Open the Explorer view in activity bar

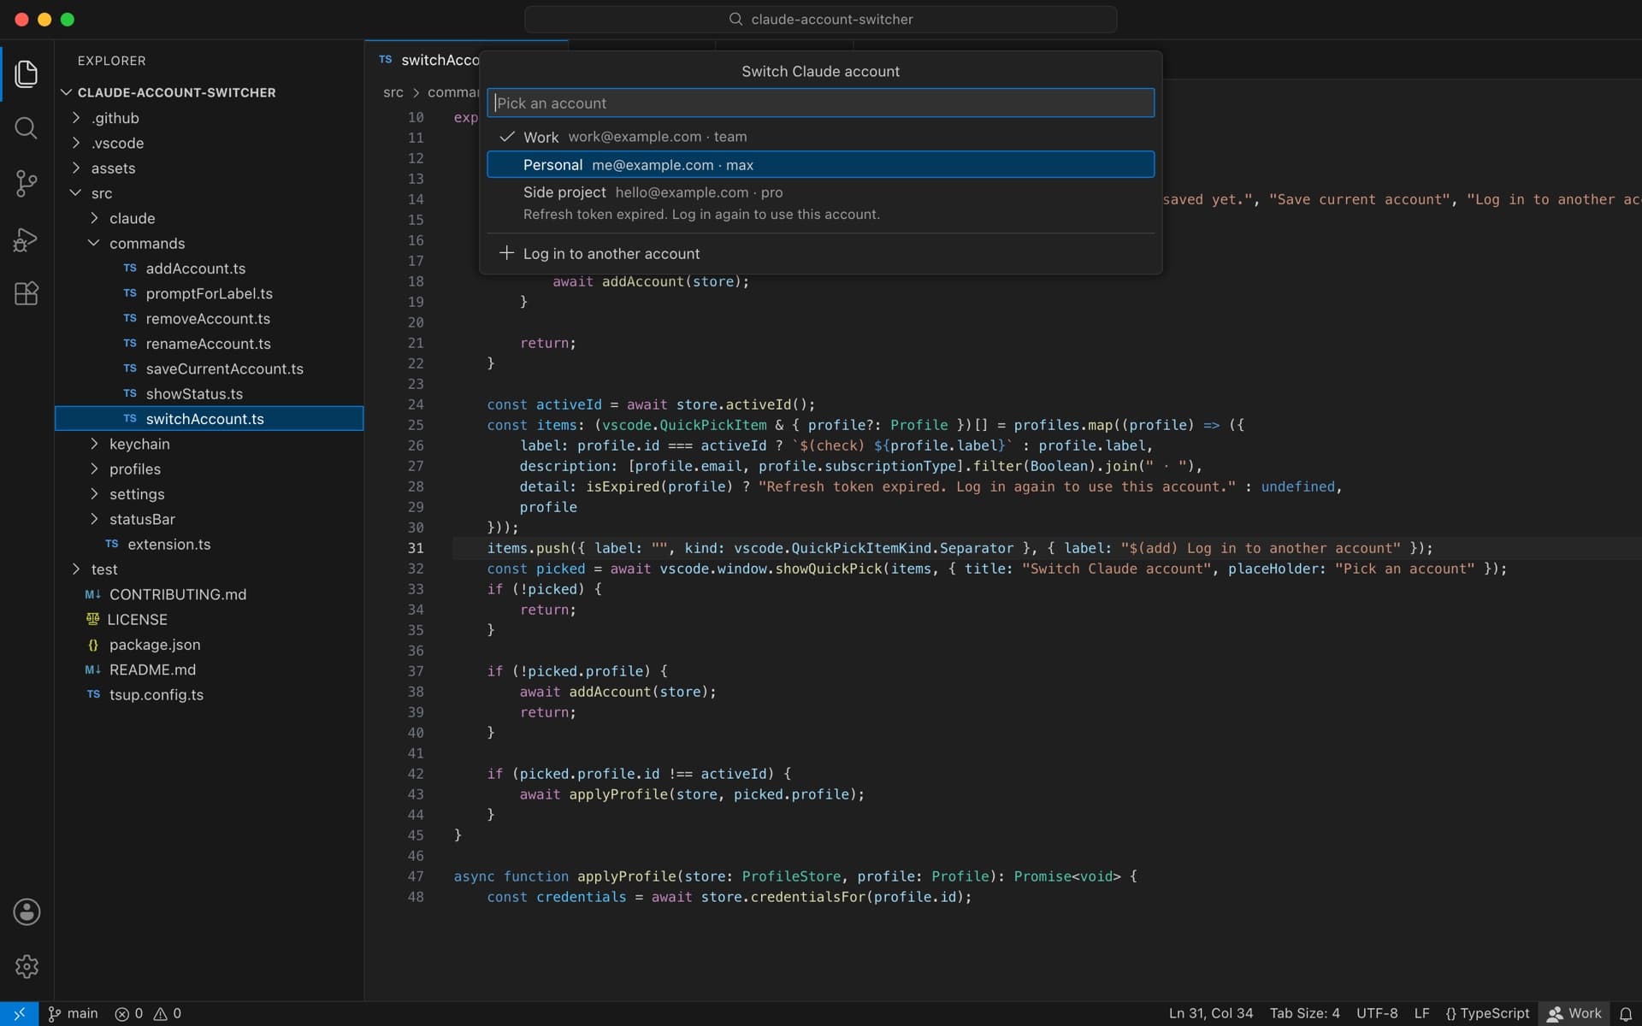[x=27, y=74]
